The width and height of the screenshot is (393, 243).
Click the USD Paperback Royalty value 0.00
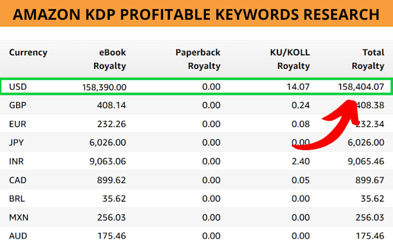tap(212, 87)
